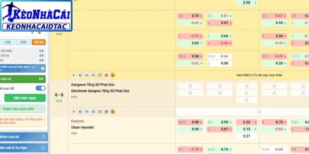Expand the 'thích của tôi' panel arrow
This screenshot has height=154, width=309.
tap(43, 137)
